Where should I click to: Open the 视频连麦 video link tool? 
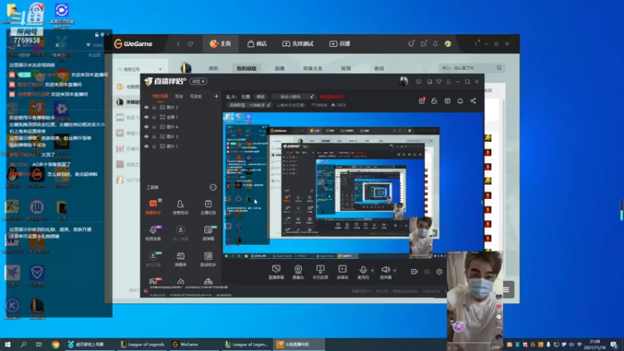(153, 232)
